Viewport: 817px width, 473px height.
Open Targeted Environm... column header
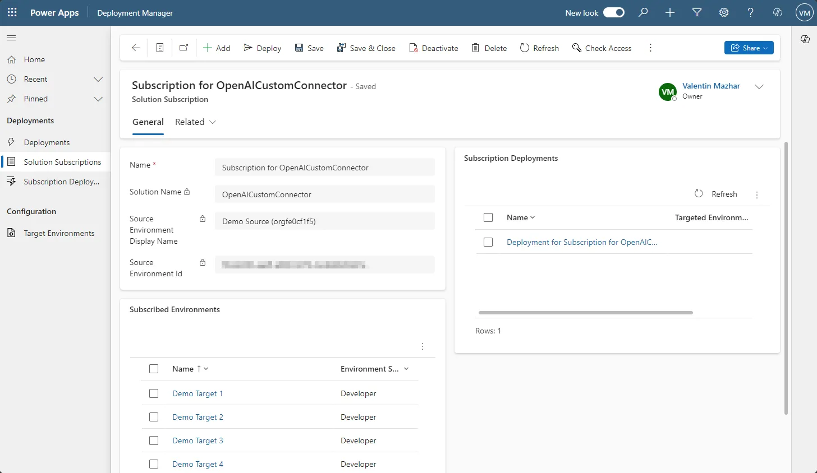point(712,217)
